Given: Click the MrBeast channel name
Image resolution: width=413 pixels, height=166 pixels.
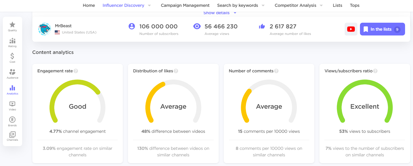Looking at the screenshot, I should (63, 26).
